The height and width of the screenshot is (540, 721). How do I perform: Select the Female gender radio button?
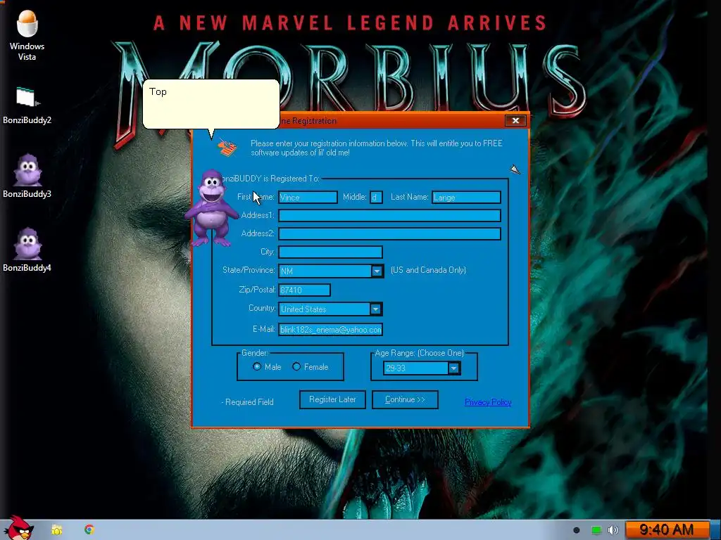coord(296,366)
